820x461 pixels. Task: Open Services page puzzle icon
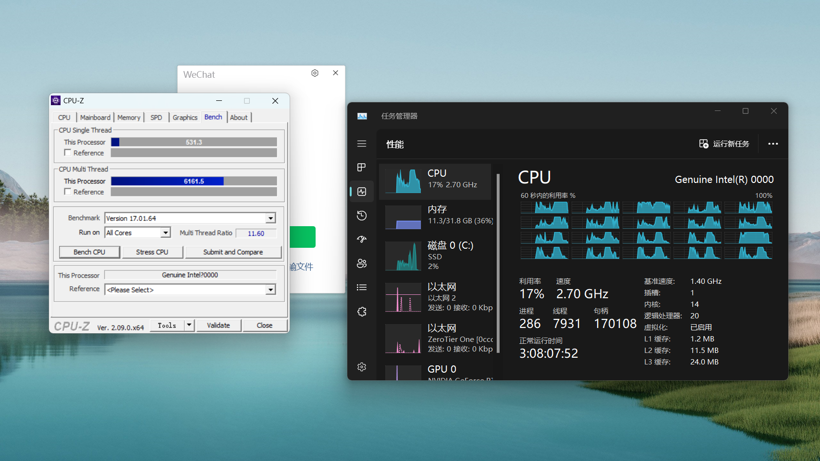click(362, 312)
